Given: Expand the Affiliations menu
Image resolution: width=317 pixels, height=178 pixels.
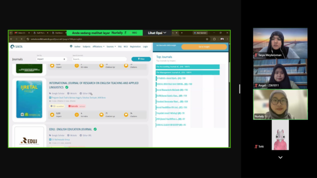Looking at the screenshot, I should [99, 47].
